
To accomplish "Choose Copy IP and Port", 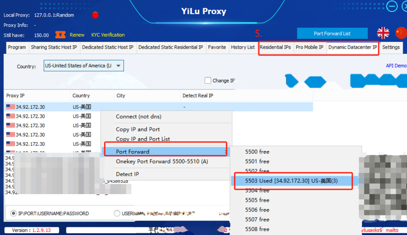I will 138,129.
